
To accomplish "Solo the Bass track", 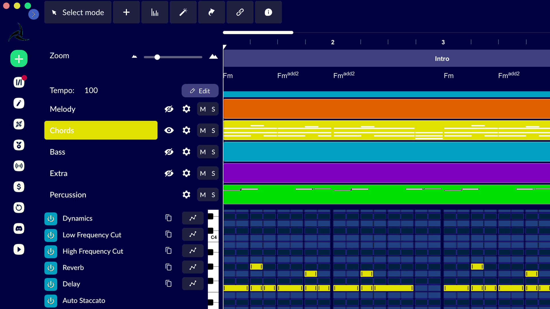I will (213, 152).
